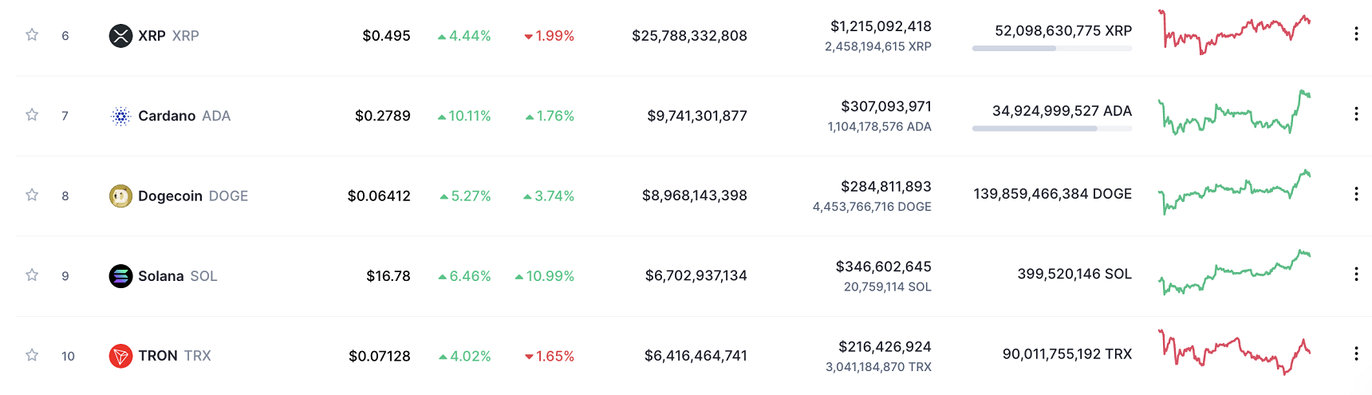Mark TRON as favorite with star

(x=32, y=355)
